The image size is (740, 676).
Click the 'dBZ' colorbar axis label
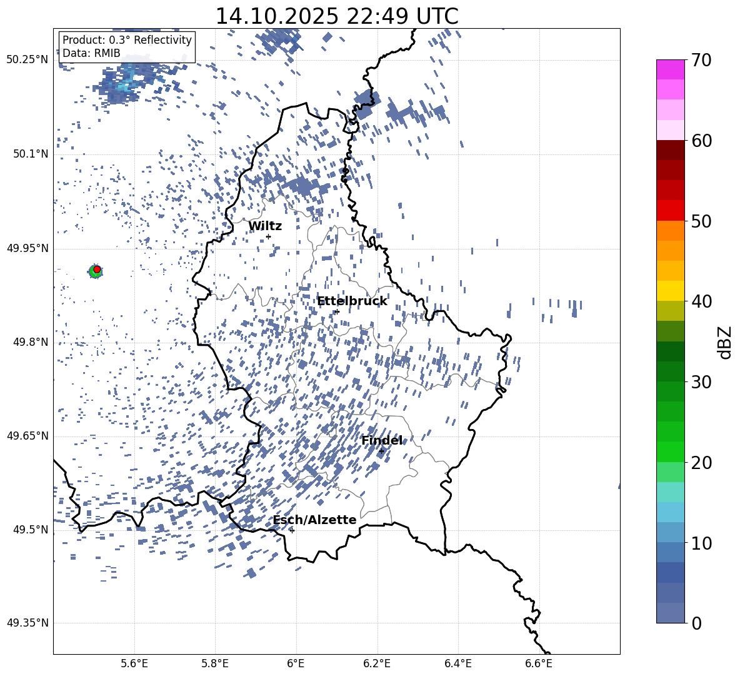pos(724,342)
